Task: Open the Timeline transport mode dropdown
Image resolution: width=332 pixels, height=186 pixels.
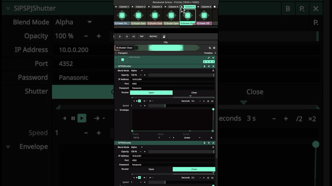Action: click(210, 53)
